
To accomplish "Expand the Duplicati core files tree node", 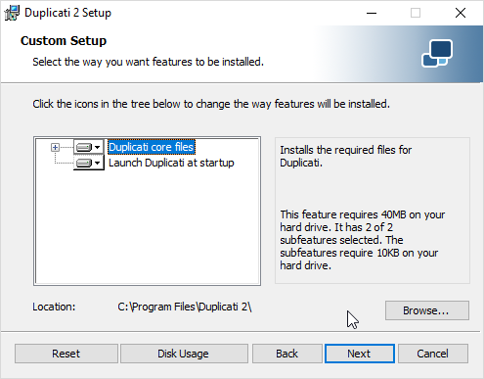I will (55, 148).
